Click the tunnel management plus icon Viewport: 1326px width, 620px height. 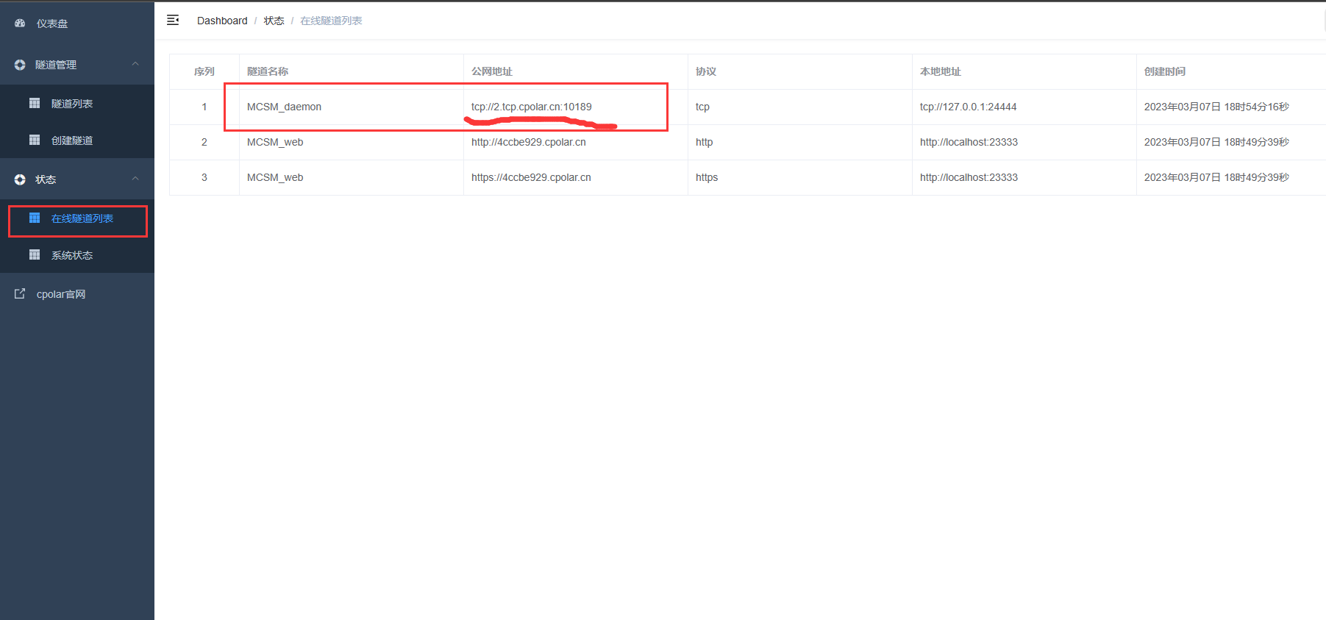coord(20,65)
